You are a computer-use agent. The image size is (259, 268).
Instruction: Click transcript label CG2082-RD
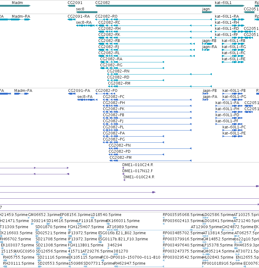(118, 77)
